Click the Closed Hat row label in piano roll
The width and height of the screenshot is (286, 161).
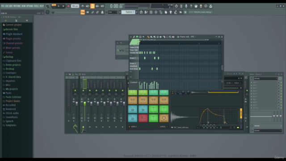[134, 53]
